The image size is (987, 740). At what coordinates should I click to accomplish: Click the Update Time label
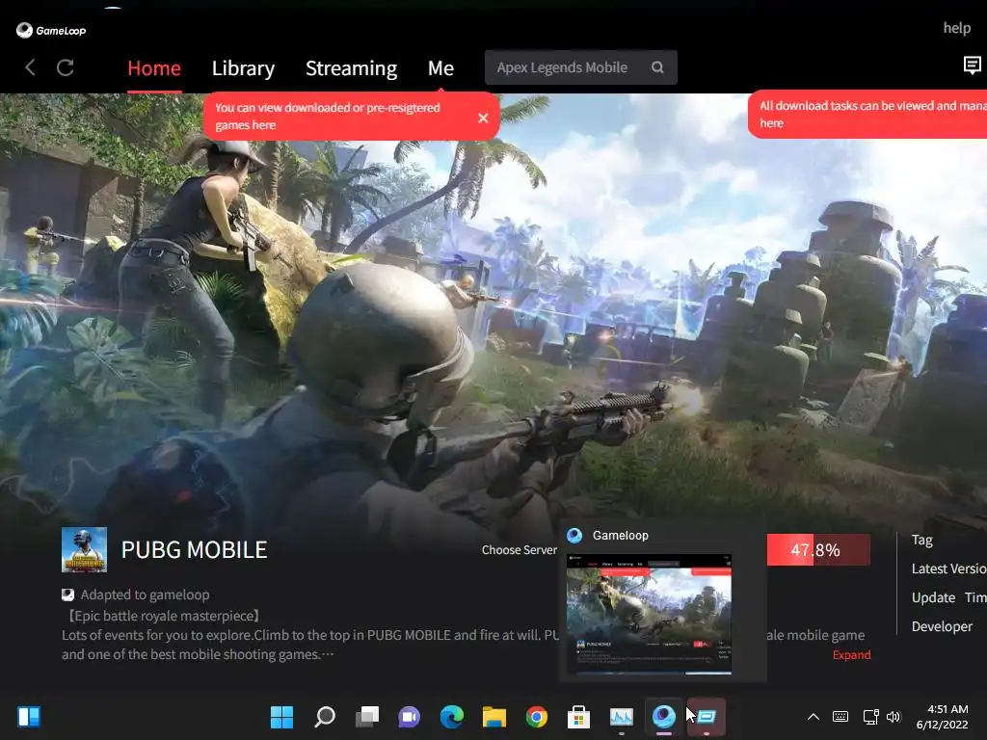click(948, 597)
